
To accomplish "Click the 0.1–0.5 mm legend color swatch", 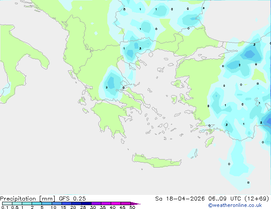I will [x=7, y=203].
